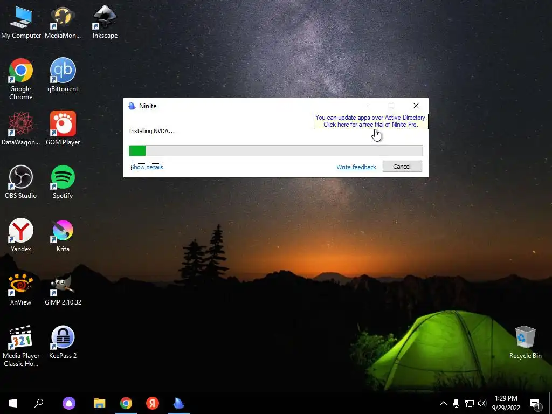Open the purple Alice assistant in taskbar
Image resolution: width=552 pixels, height=414 pixels.
click(69, 403)
